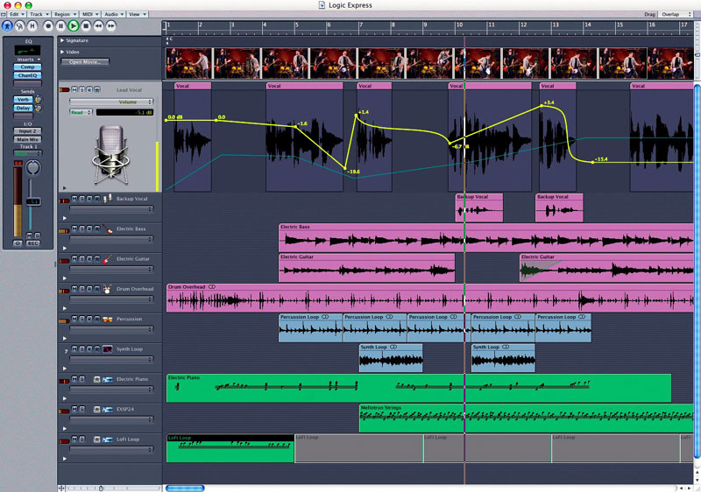Open the Audio menu
This screenshot has height=492, width=701.
[114, 14]
